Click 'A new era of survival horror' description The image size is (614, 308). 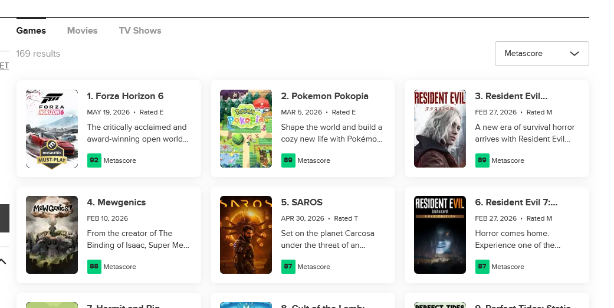point(525,133)
